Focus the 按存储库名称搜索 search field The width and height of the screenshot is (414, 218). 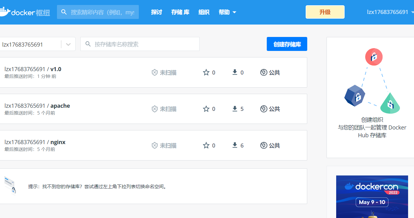(x=140, y=44)
